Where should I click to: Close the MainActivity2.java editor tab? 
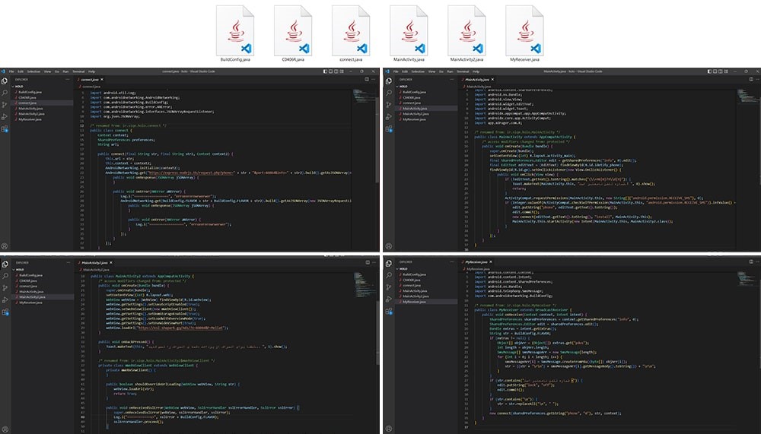[112, 264]
